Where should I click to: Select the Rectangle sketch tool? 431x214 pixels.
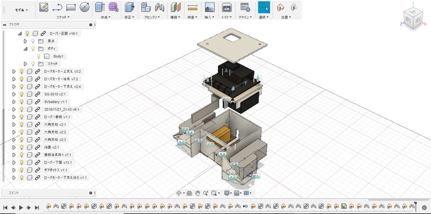tap(71, 7)
